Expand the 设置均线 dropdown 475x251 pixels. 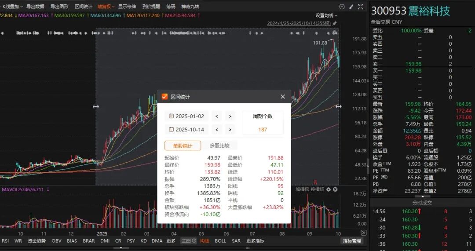pos(326,15)
